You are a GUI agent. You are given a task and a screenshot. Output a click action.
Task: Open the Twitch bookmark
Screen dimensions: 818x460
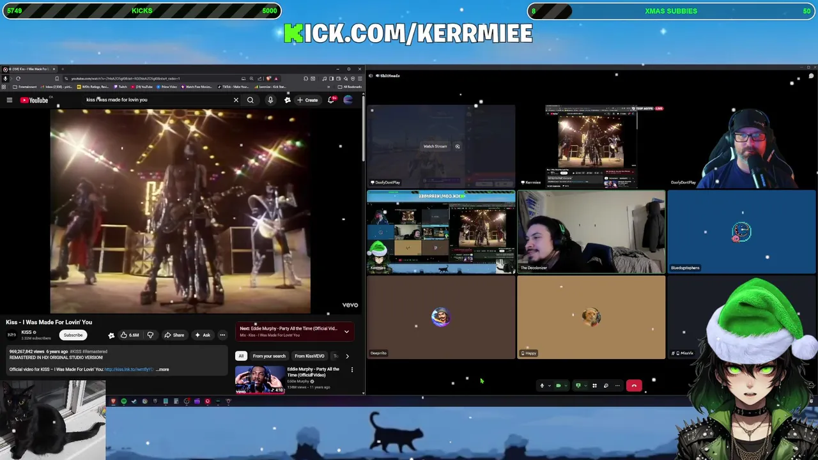(121, 87)
